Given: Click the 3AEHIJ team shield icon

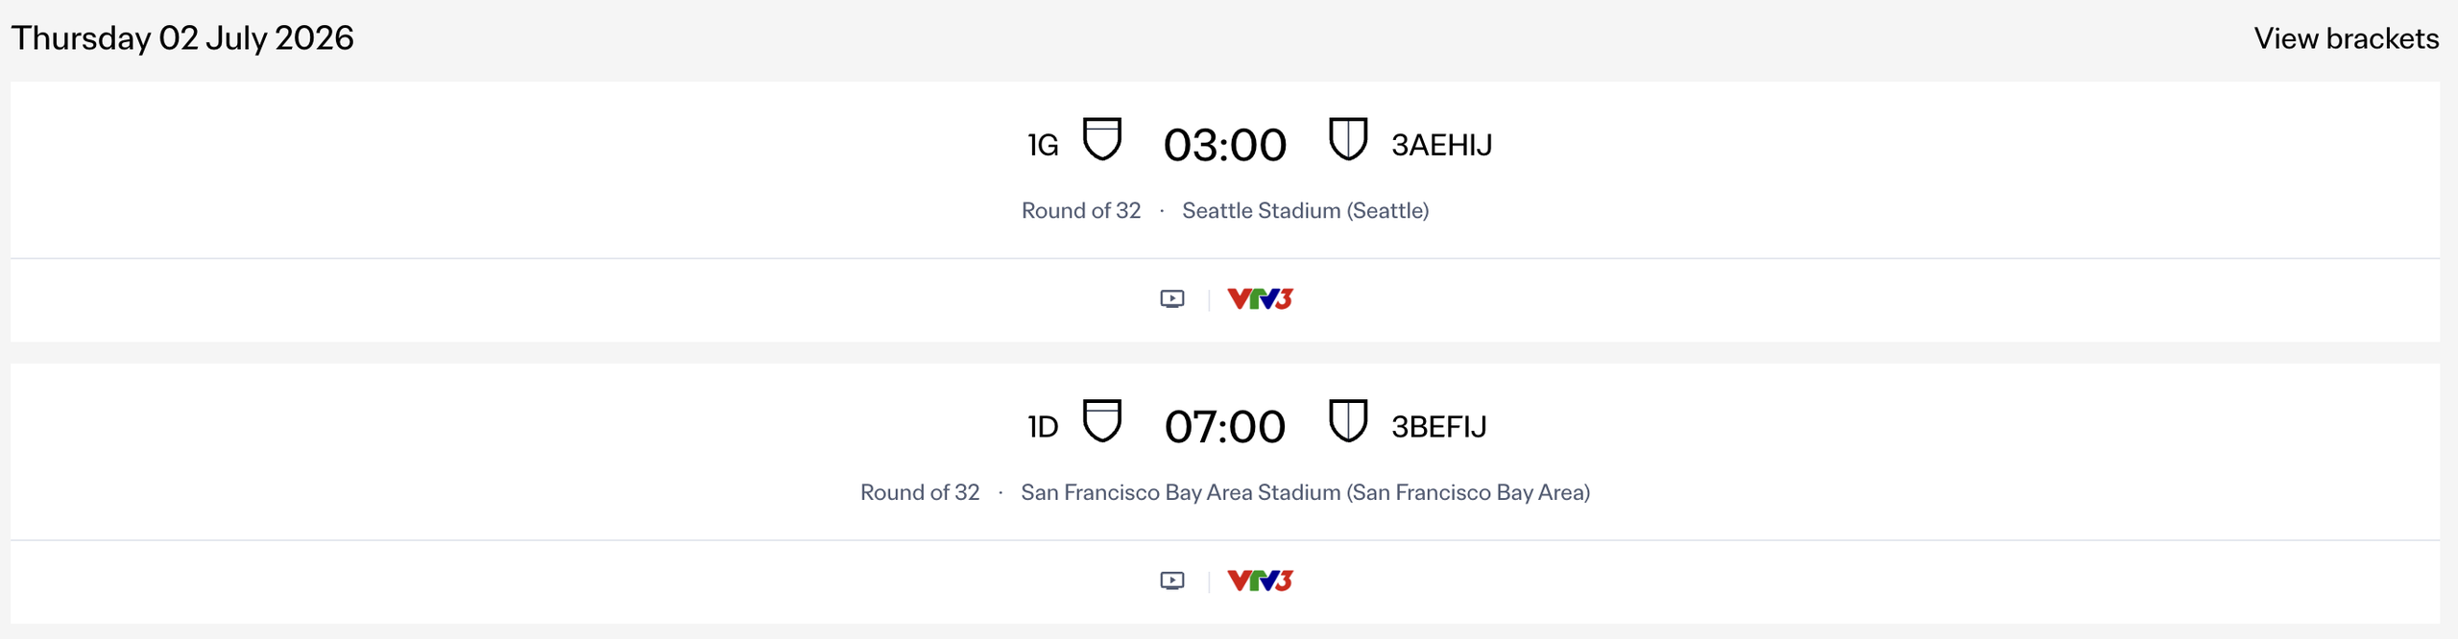Looking at the screenshot, I should (x=1347, y=139).
